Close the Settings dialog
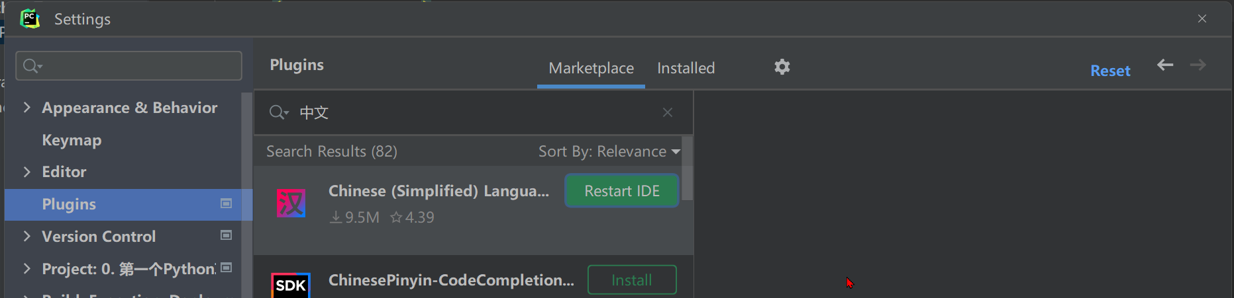Image resolution: width=1234 pixels, height=298 pixels. [x=1202, y=19]
